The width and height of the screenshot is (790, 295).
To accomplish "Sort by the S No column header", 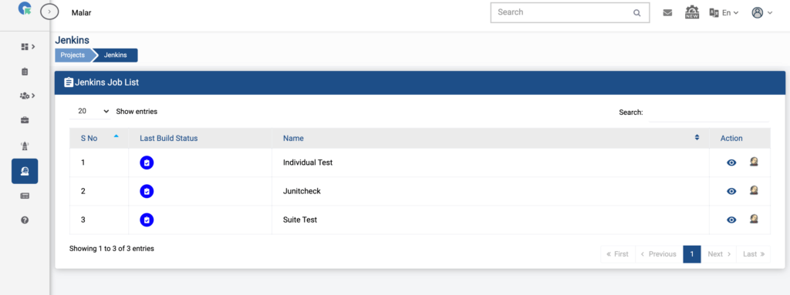I will point(100,138).
